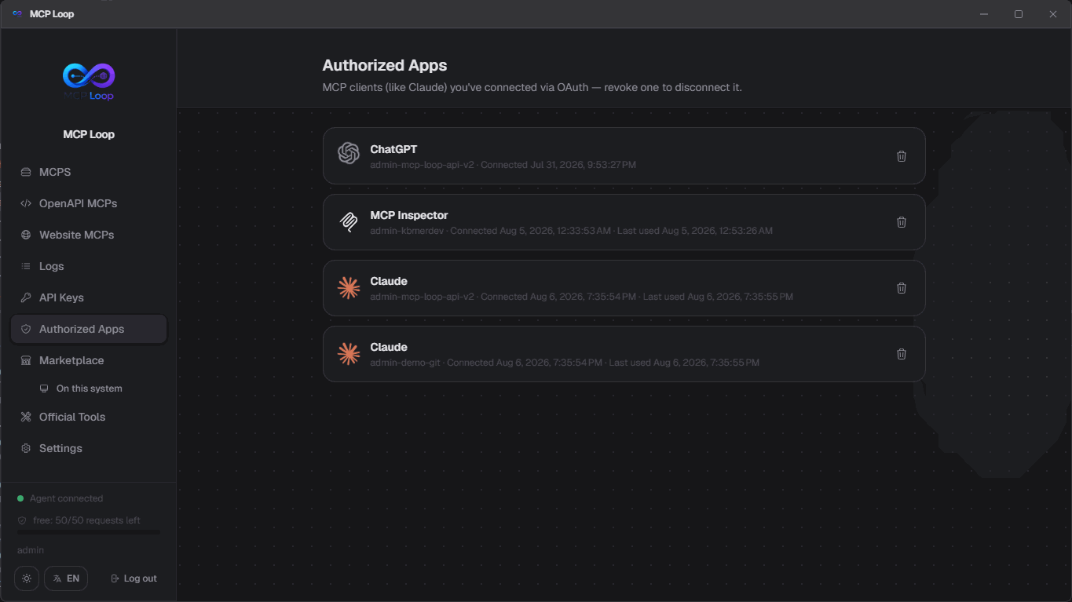Go to Official Tools
The width and height of the screenshot is (1072, 602).
click(x=89, y=417)
